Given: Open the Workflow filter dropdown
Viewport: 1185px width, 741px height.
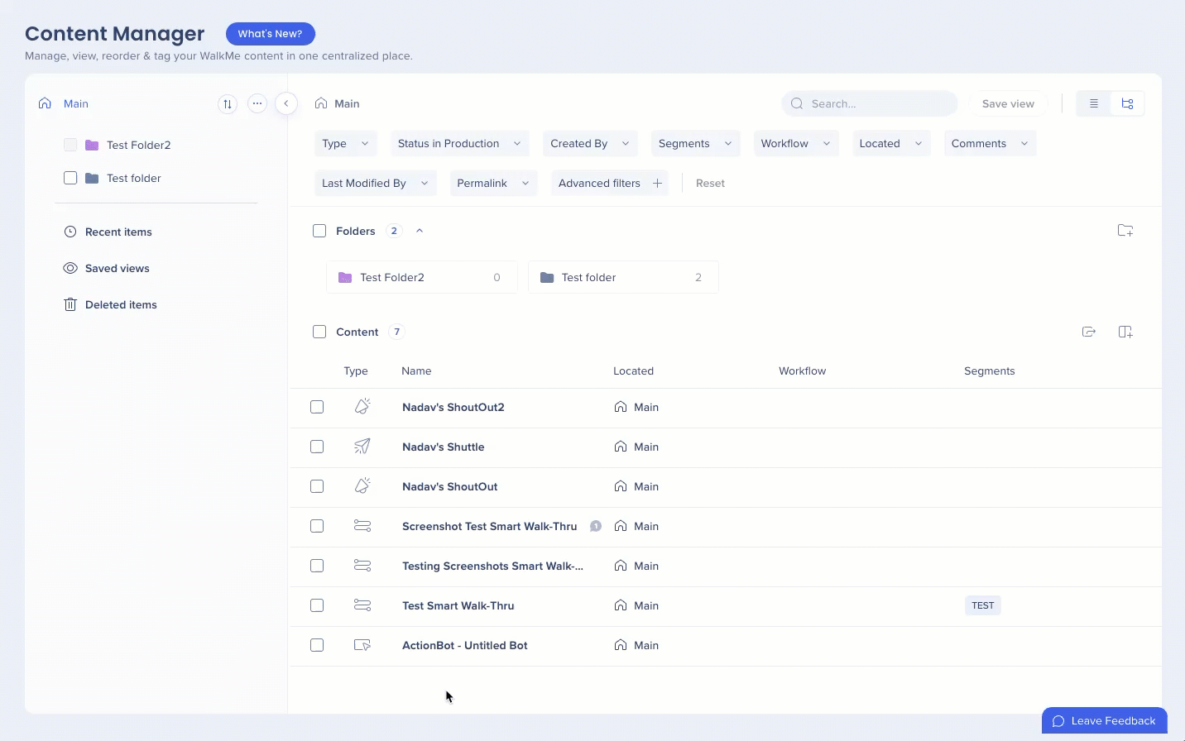Looking at the screenshot, I should pyautogui.click(x=796, y=143).
